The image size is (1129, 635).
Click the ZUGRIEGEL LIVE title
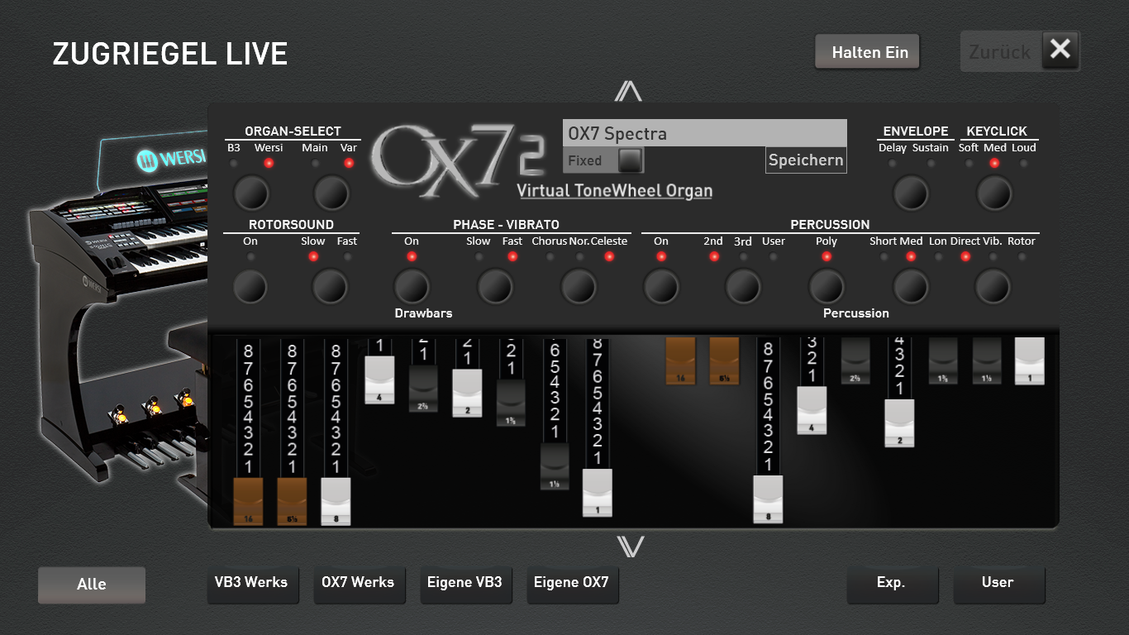[x=170, y=55]
